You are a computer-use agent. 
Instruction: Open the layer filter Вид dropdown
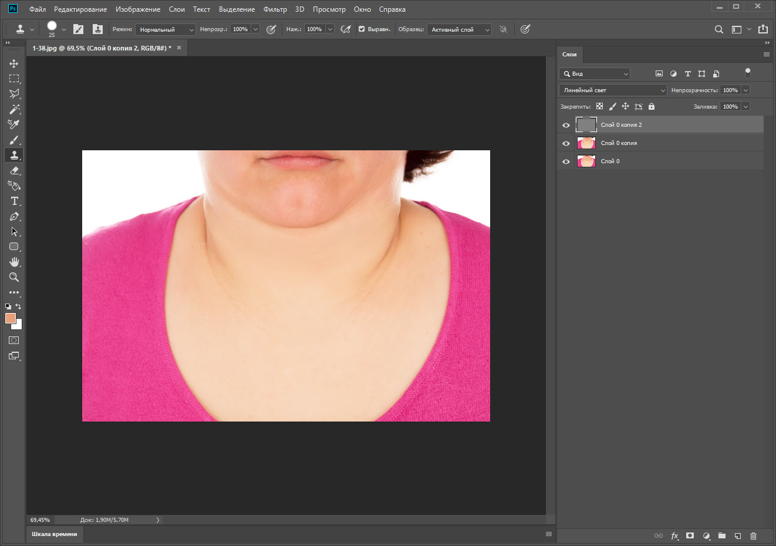click(x=595, y=74)
